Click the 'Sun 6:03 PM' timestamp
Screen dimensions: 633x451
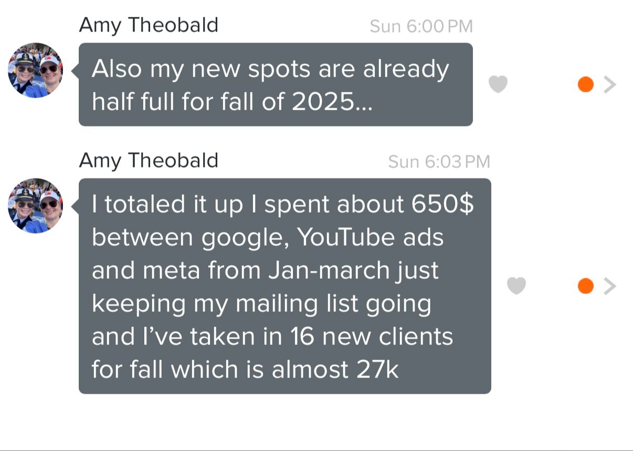439,162
